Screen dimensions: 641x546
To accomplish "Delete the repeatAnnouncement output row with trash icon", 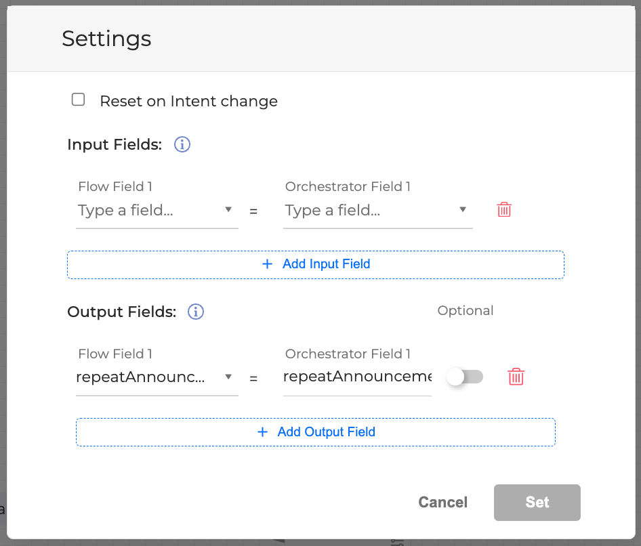I will tap(516, 377).
